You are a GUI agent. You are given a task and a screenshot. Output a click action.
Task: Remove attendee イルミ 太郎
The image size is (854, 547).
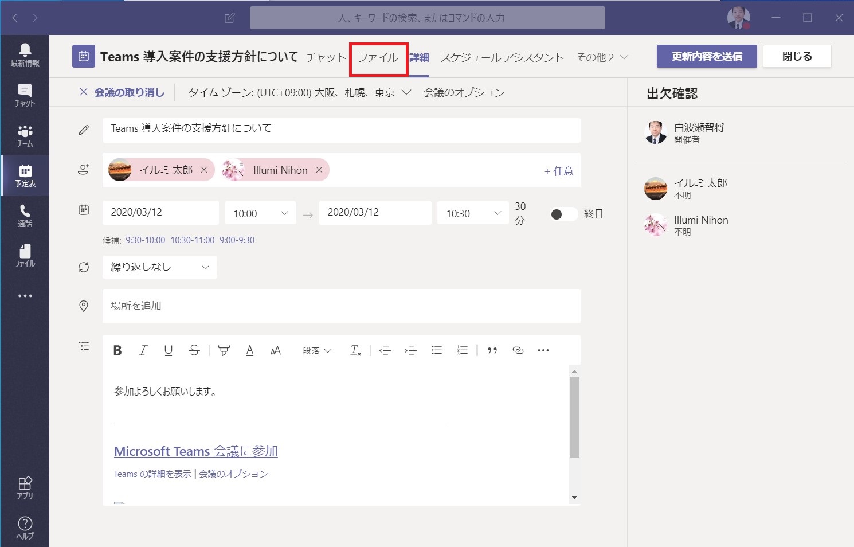point(204,170)
